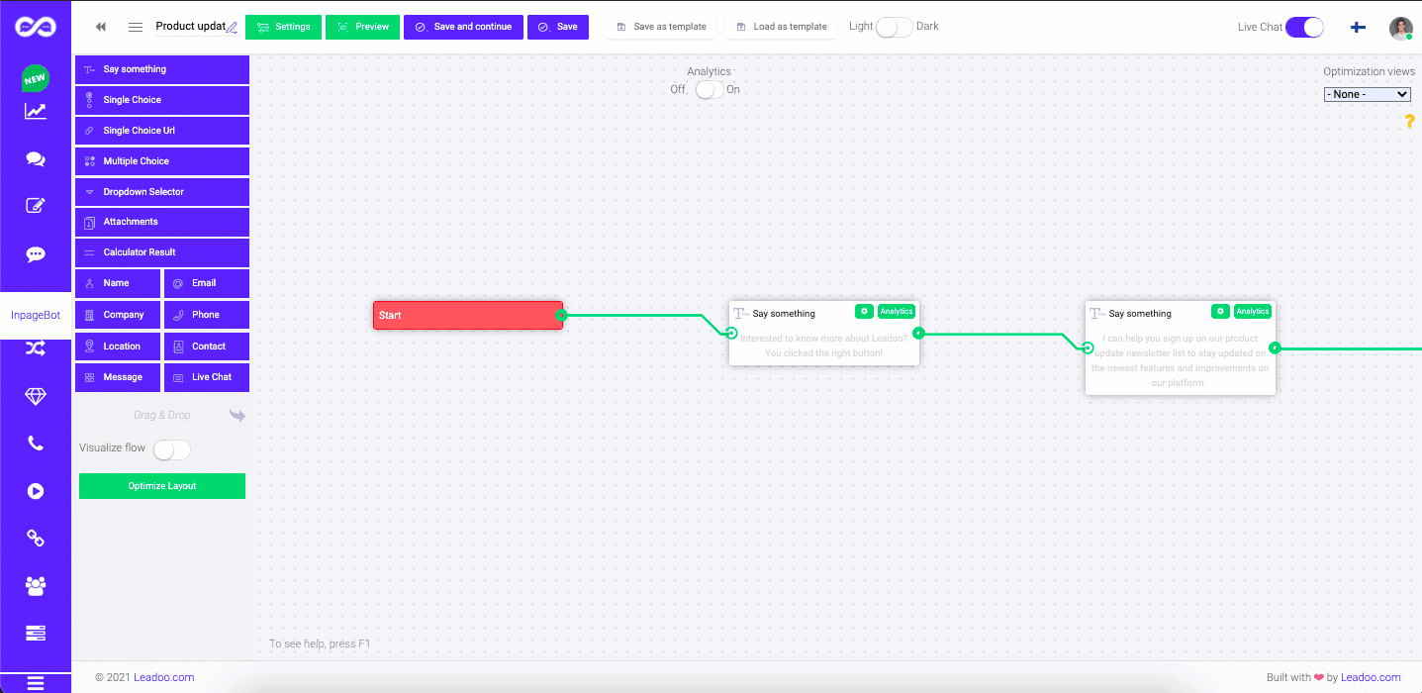1422x693 pixels.
Task: Select the InpageBot tab in the sidebar
Action: click(x=36, y=315)
